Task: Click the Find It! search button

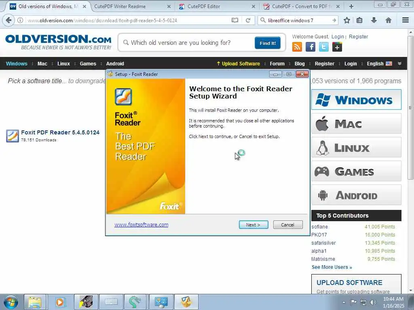Action: tap(268, 43)
